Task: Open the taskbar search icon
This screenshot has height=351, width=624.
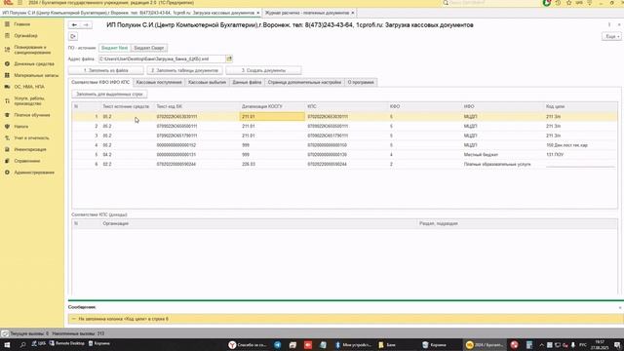Action: coord(22,344)
